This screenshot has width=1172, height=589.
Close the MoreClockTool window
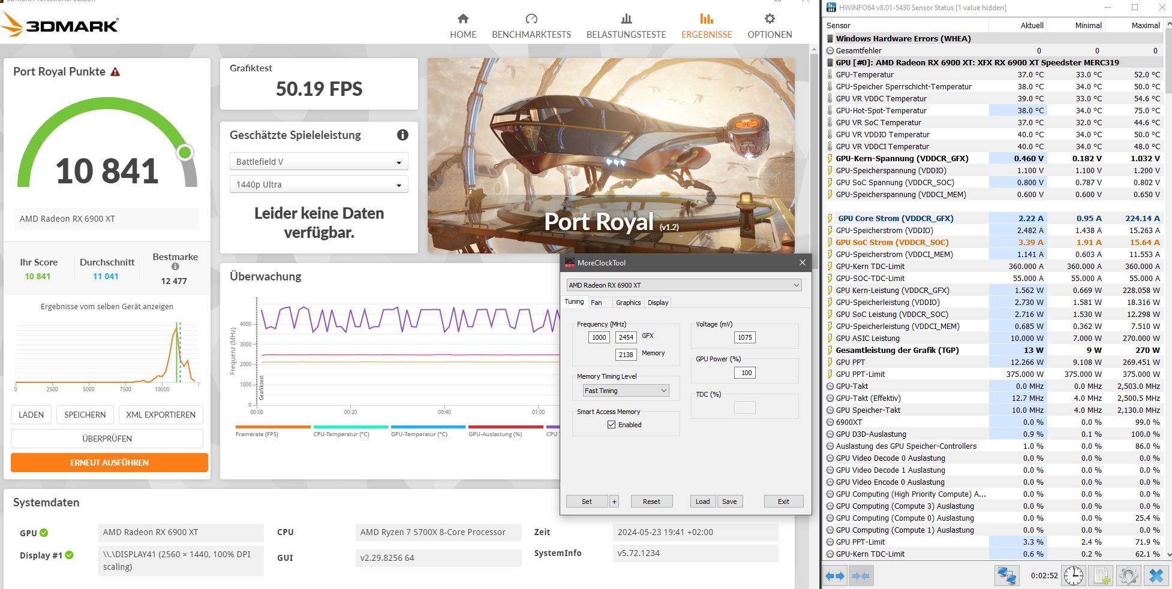(803, 262)
